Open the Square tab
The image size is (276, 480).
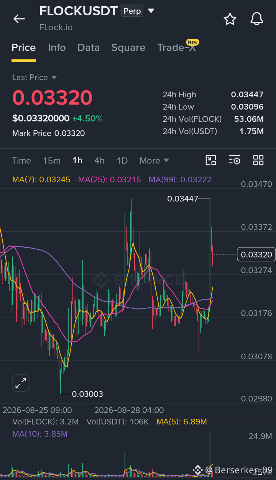(128, 48)
